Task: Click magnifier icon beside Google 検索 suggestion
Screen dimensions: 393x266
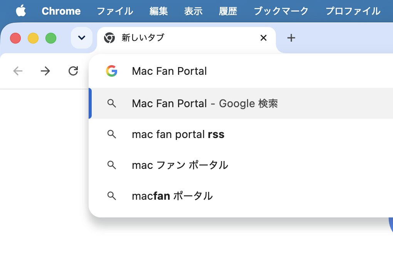Action: coord(111,103)
